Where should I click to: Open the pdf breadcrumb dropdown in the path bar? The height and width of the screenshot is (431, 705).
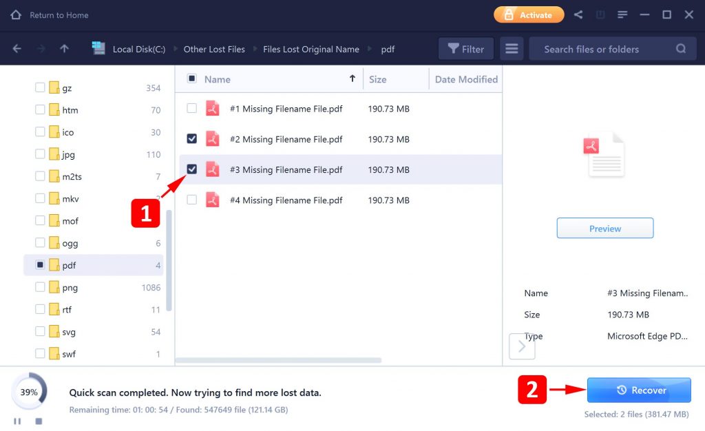[x=388, y=49]
